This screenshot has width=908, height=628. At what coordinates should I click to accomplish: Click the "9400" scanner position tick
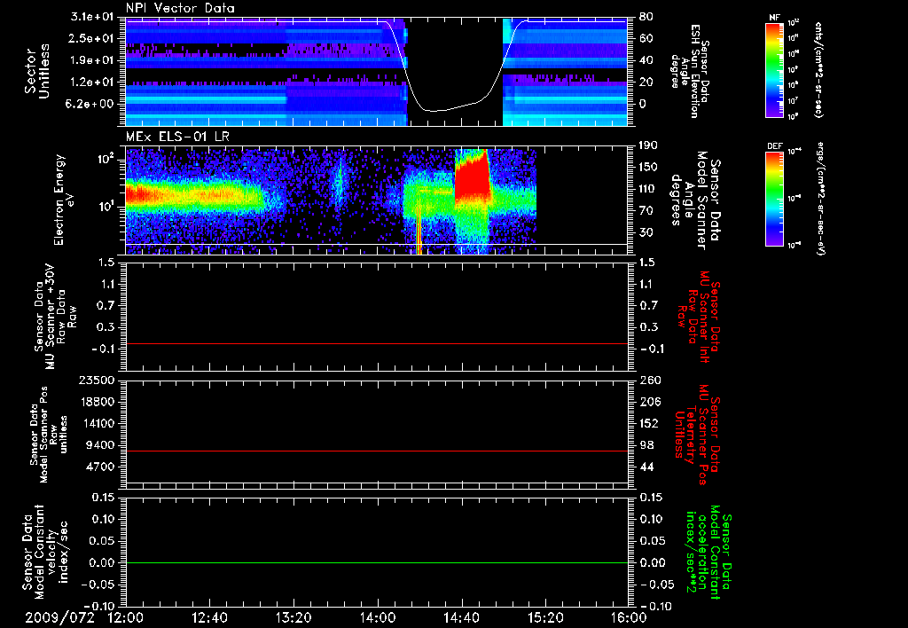(x=99, y=445)
